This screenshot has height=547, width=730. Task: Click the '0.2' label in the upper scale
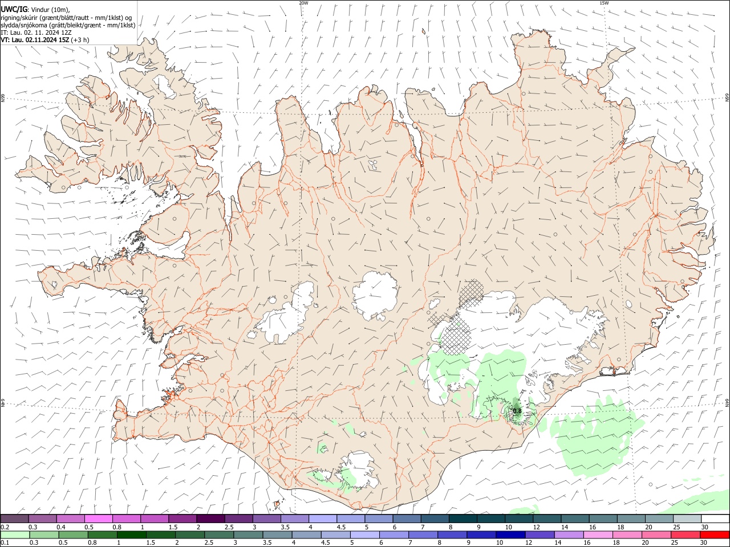click(5, 527)
